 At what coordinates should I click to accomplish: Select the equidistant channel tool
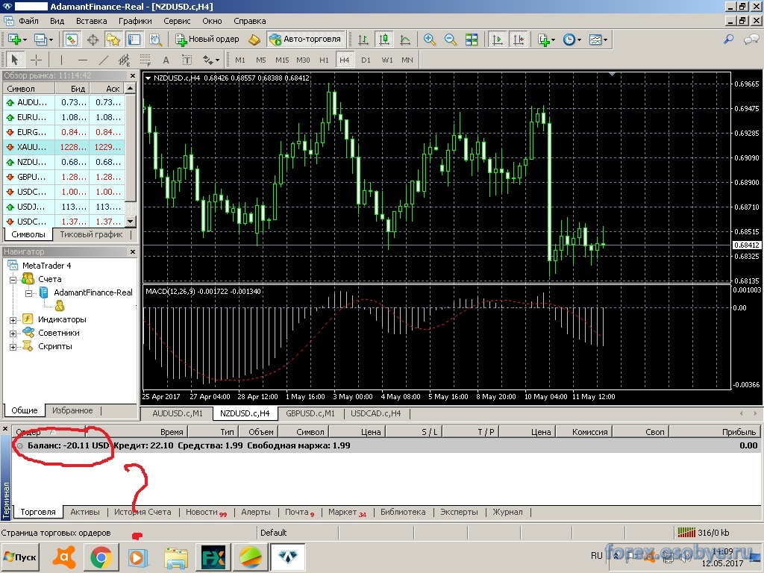125,60
